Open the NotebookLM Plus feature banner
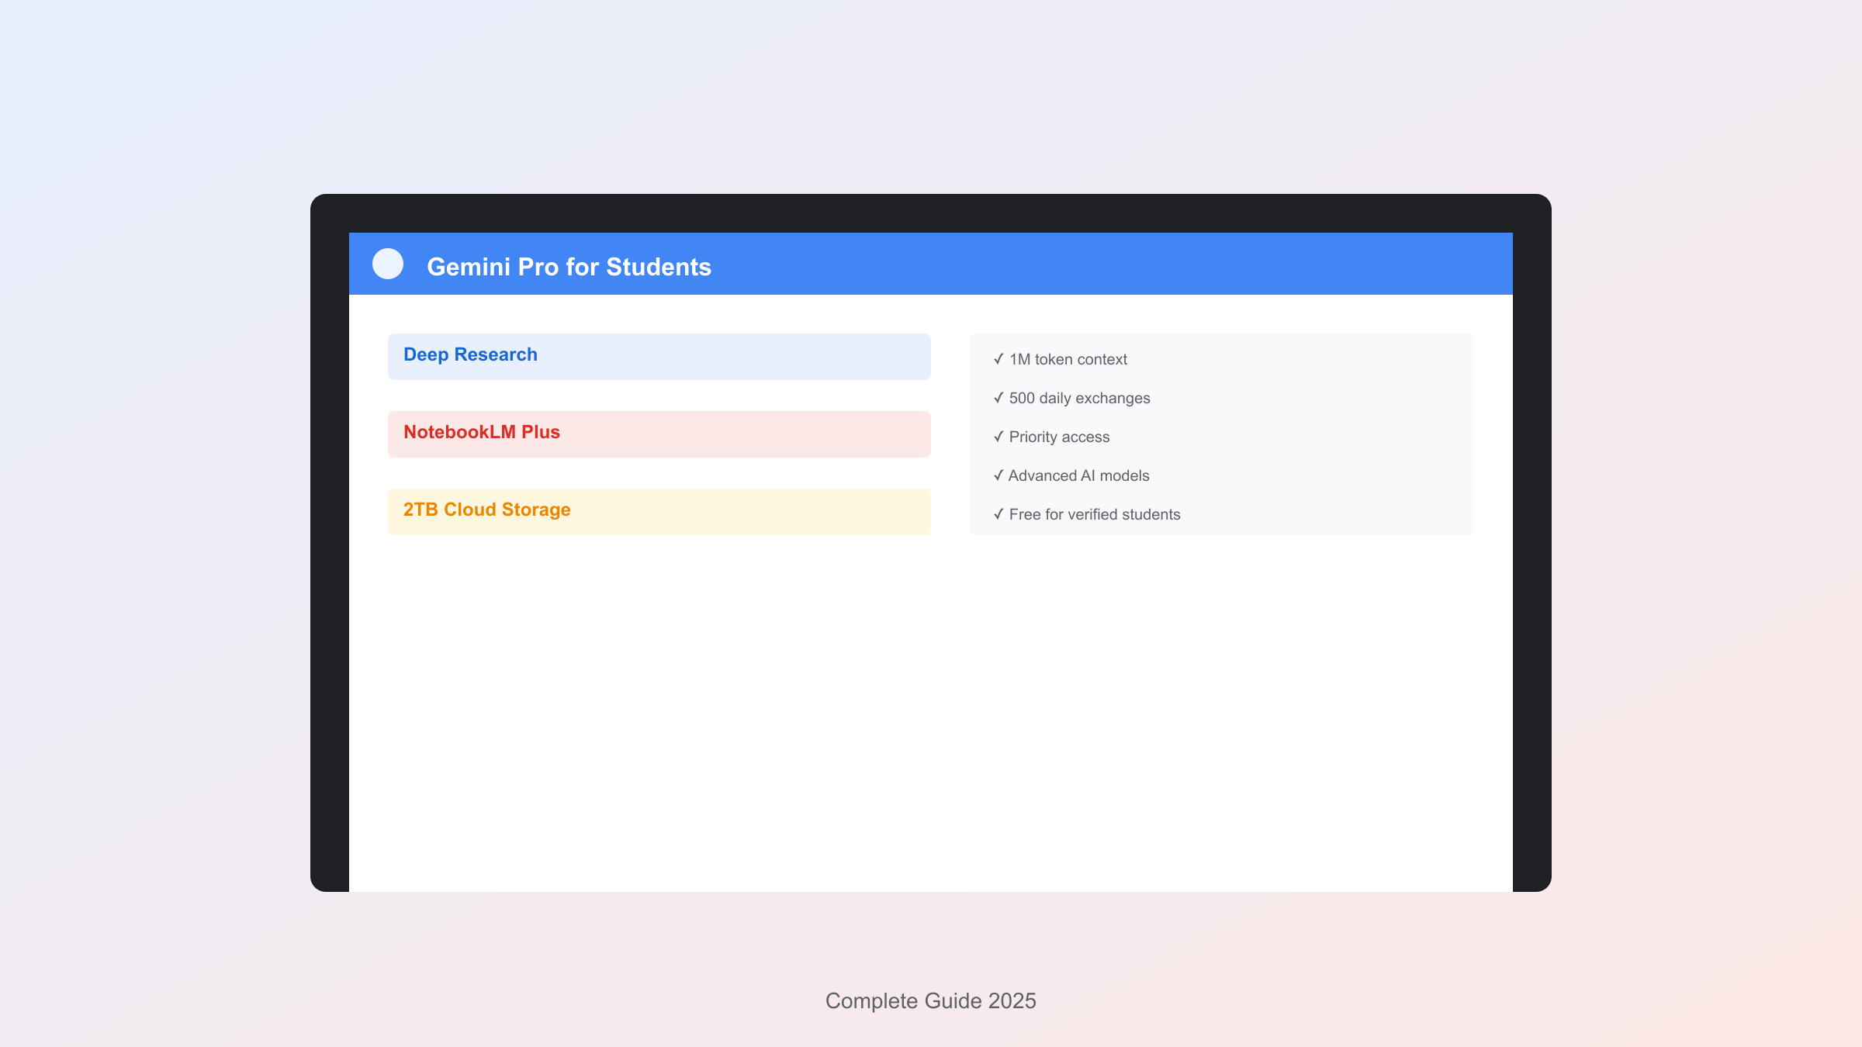This screenshot has height=1047, width=1862. [659, 434]
